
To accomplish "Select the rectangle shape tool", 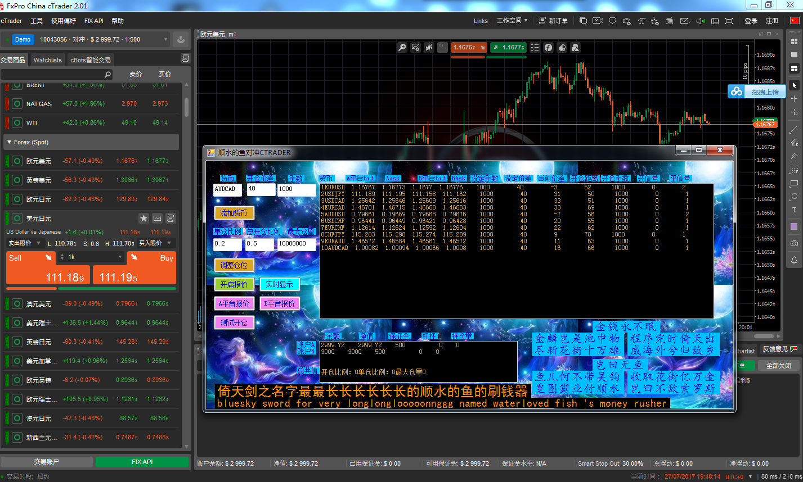I will [x=794, y=183].
